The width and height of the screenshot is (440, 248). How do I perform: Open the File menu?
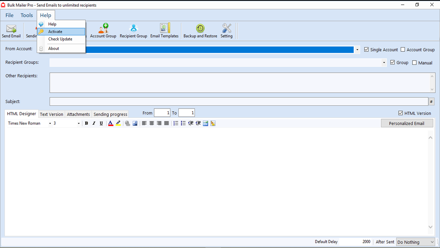[x=9, y=15]
